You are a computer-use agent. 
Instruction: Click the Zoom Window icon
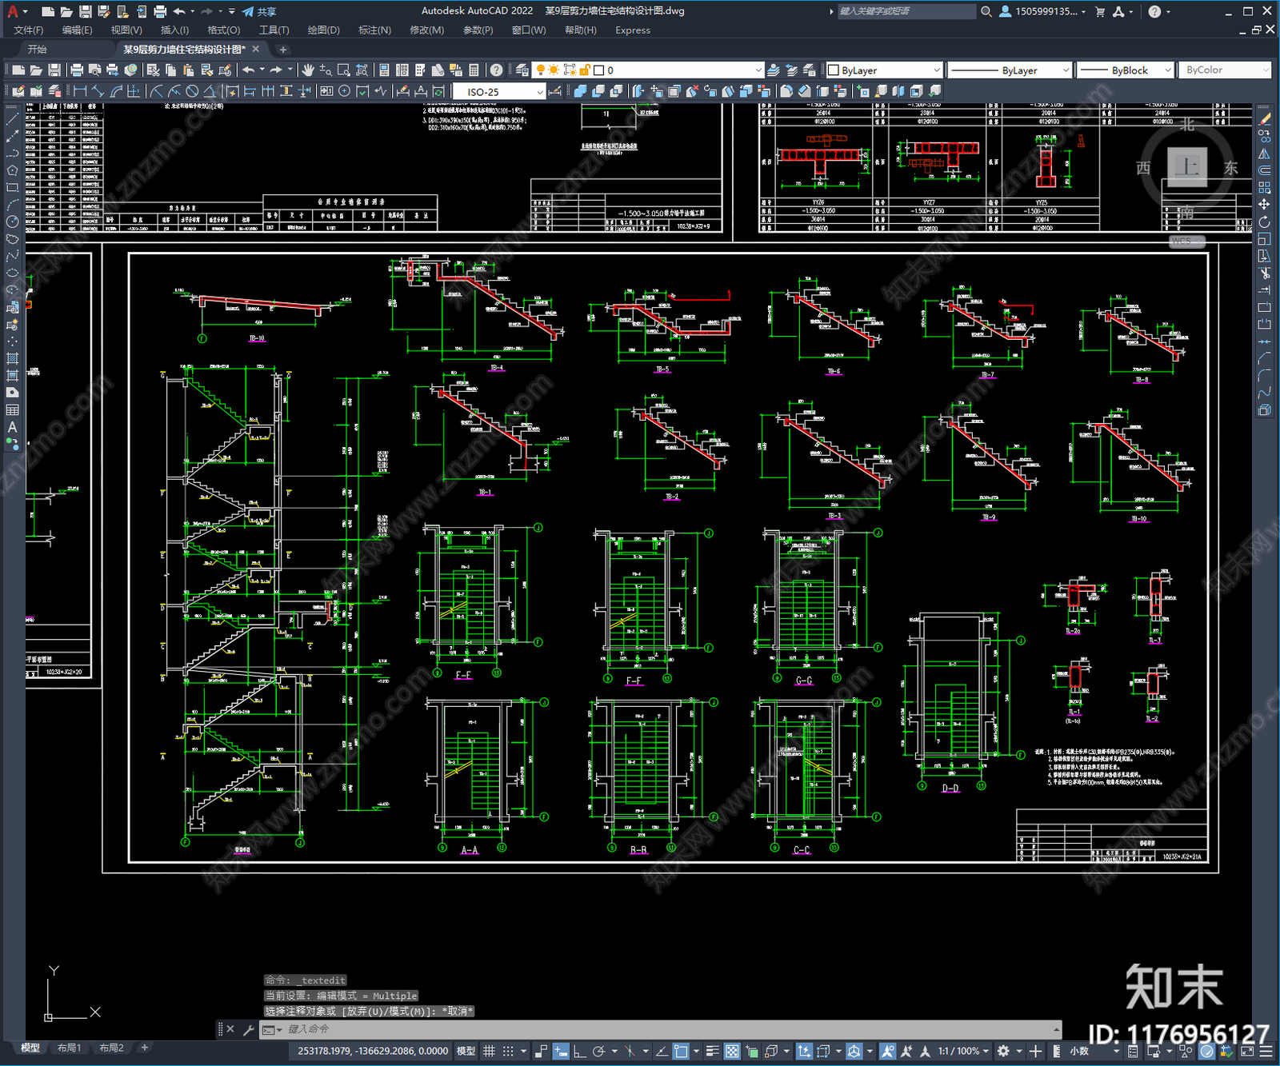344,70
